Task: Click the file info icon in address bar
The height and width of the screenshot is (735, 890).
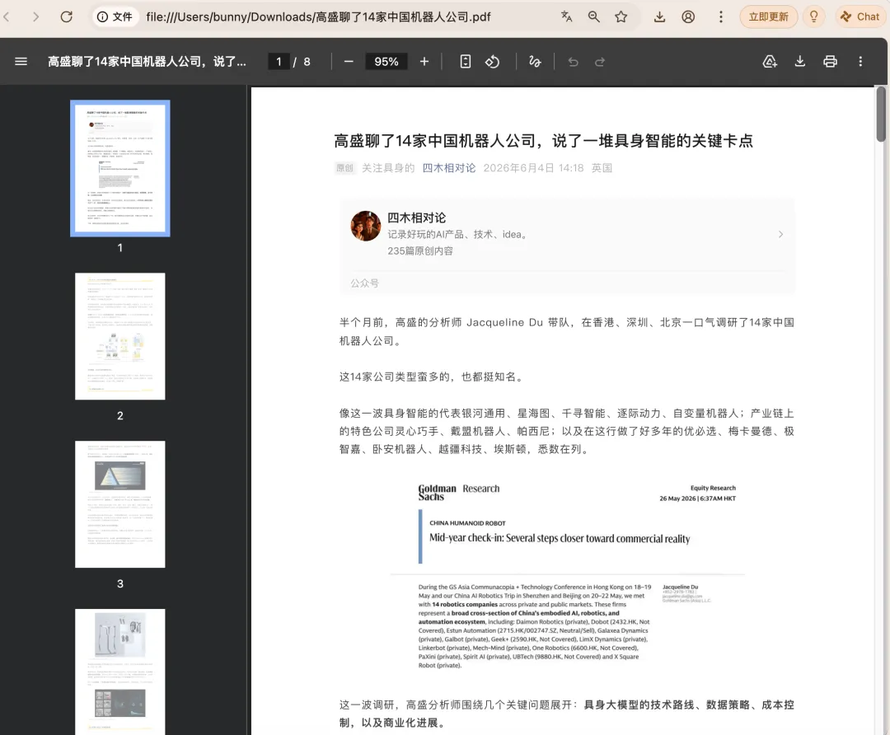Action: point(114,17)
